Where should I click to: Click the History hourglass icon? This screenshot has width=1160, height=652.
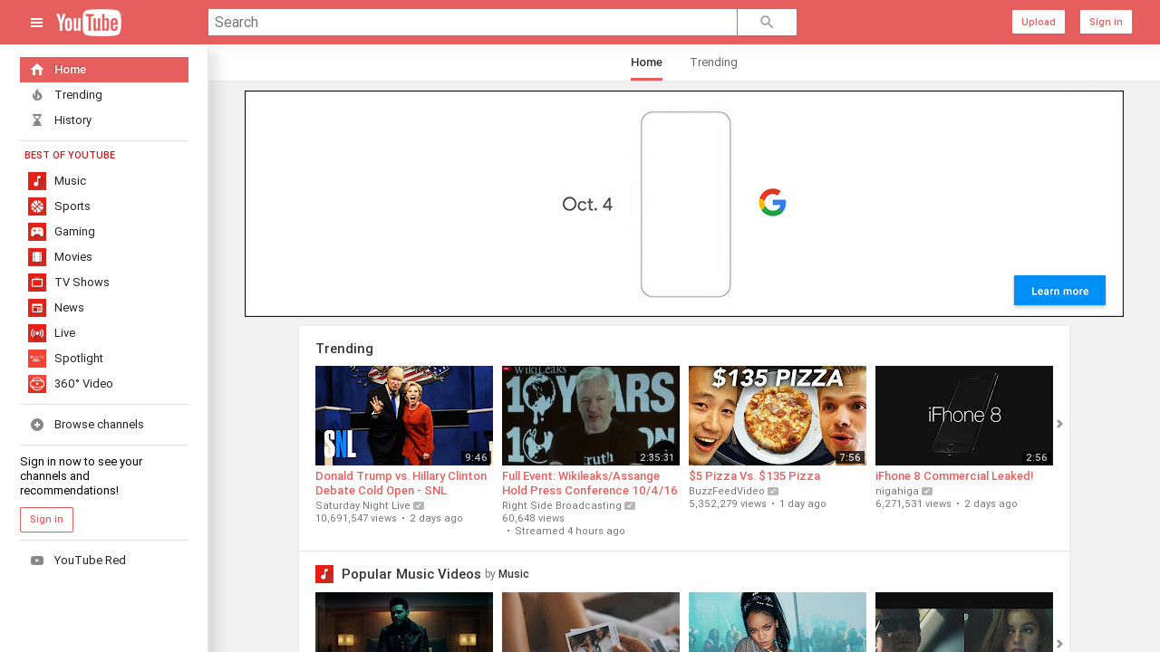pos(37,120)
